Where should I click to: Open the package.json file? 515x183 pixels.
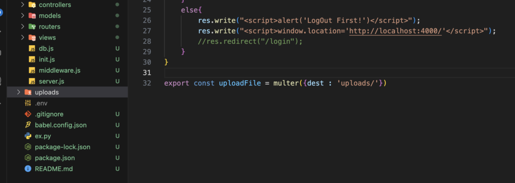55,158
